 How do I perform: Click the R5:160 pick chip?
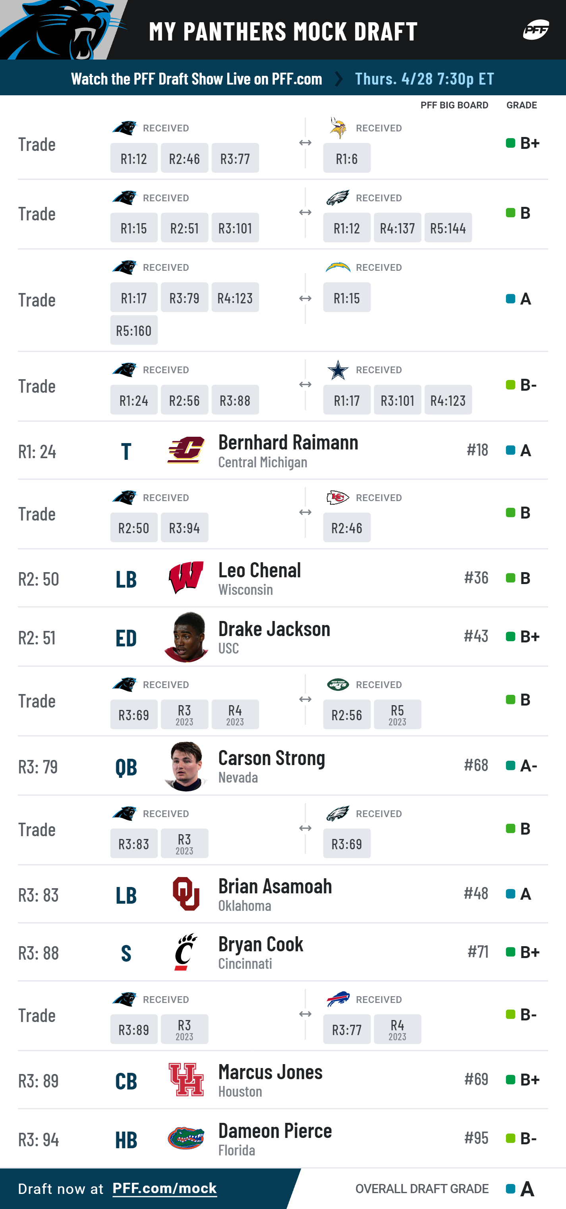click(134, 330)
